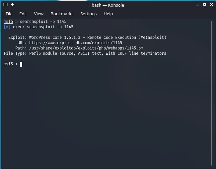Expand the Bookmarks menu
Image resolution: width=216 pixels, height=169 pixels.
[62, 14]
